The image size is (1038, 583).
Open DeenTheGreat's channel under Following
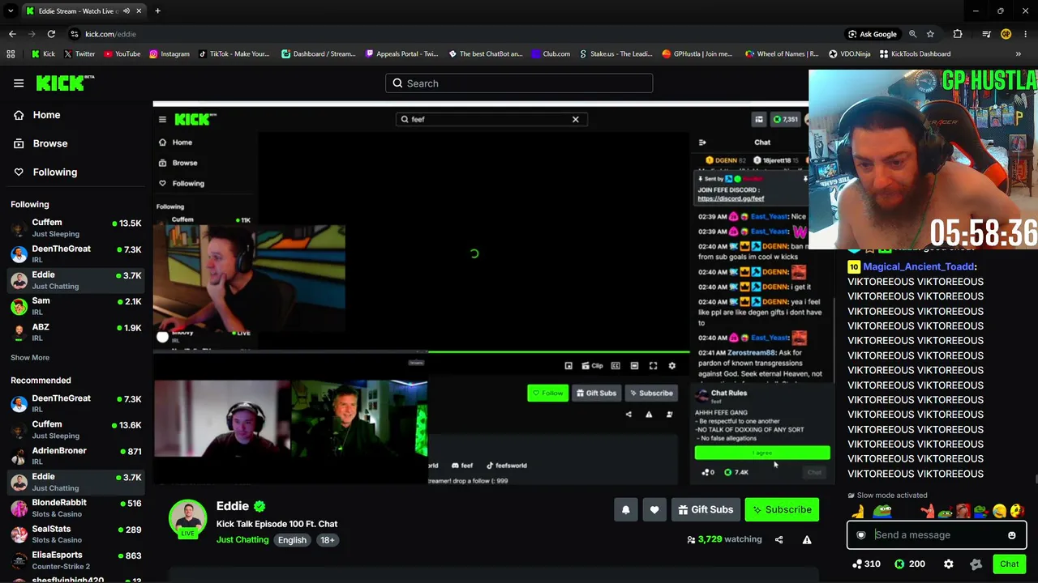(76, 254)
